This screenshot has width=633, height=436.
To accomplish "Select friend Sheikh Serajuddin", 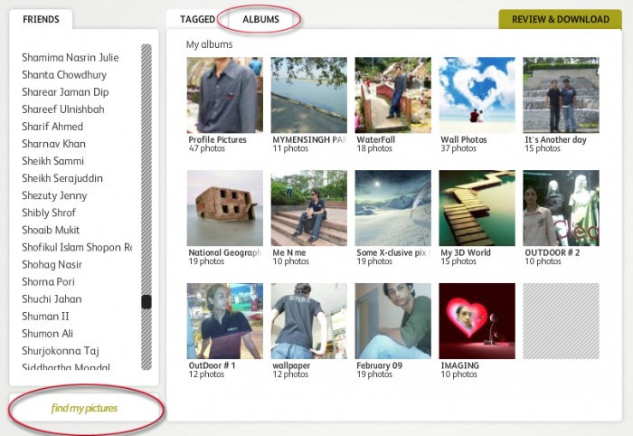I will (x=62, y=178).
